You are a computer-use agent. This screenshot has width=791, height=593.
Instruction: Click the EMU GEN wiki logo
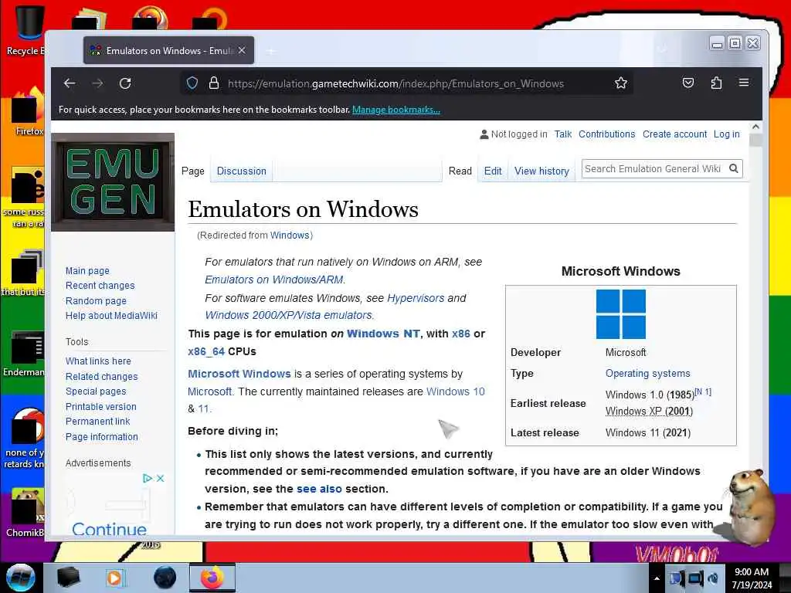click(113, 182)
